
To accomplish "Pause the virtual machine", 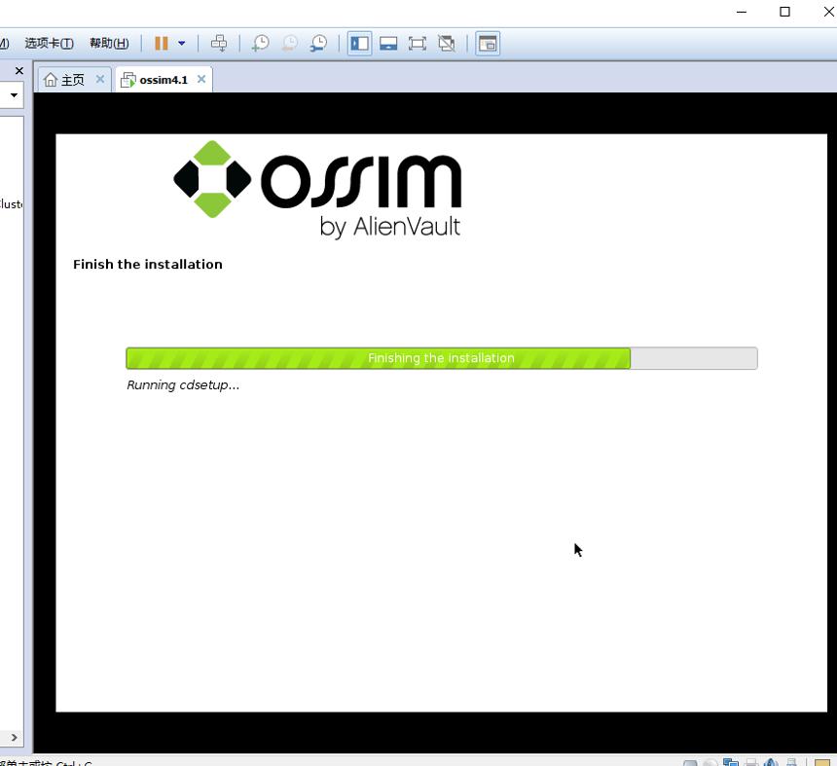I will (162, 43).
